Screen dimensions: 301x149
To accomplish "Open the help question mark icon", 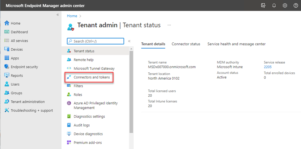I will coord(296,6).
